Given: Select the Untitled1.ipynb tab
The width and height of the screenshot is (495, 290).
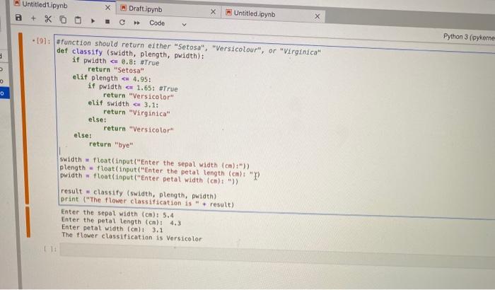Looking at the screenshot, I should click(x=44, y=5).
